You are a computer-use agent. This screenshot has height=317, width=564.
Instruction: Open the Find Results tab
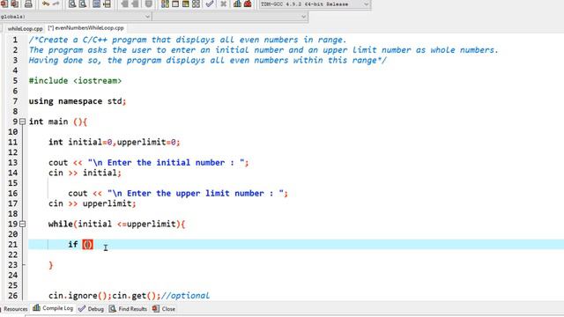click(x=129, y=309)
